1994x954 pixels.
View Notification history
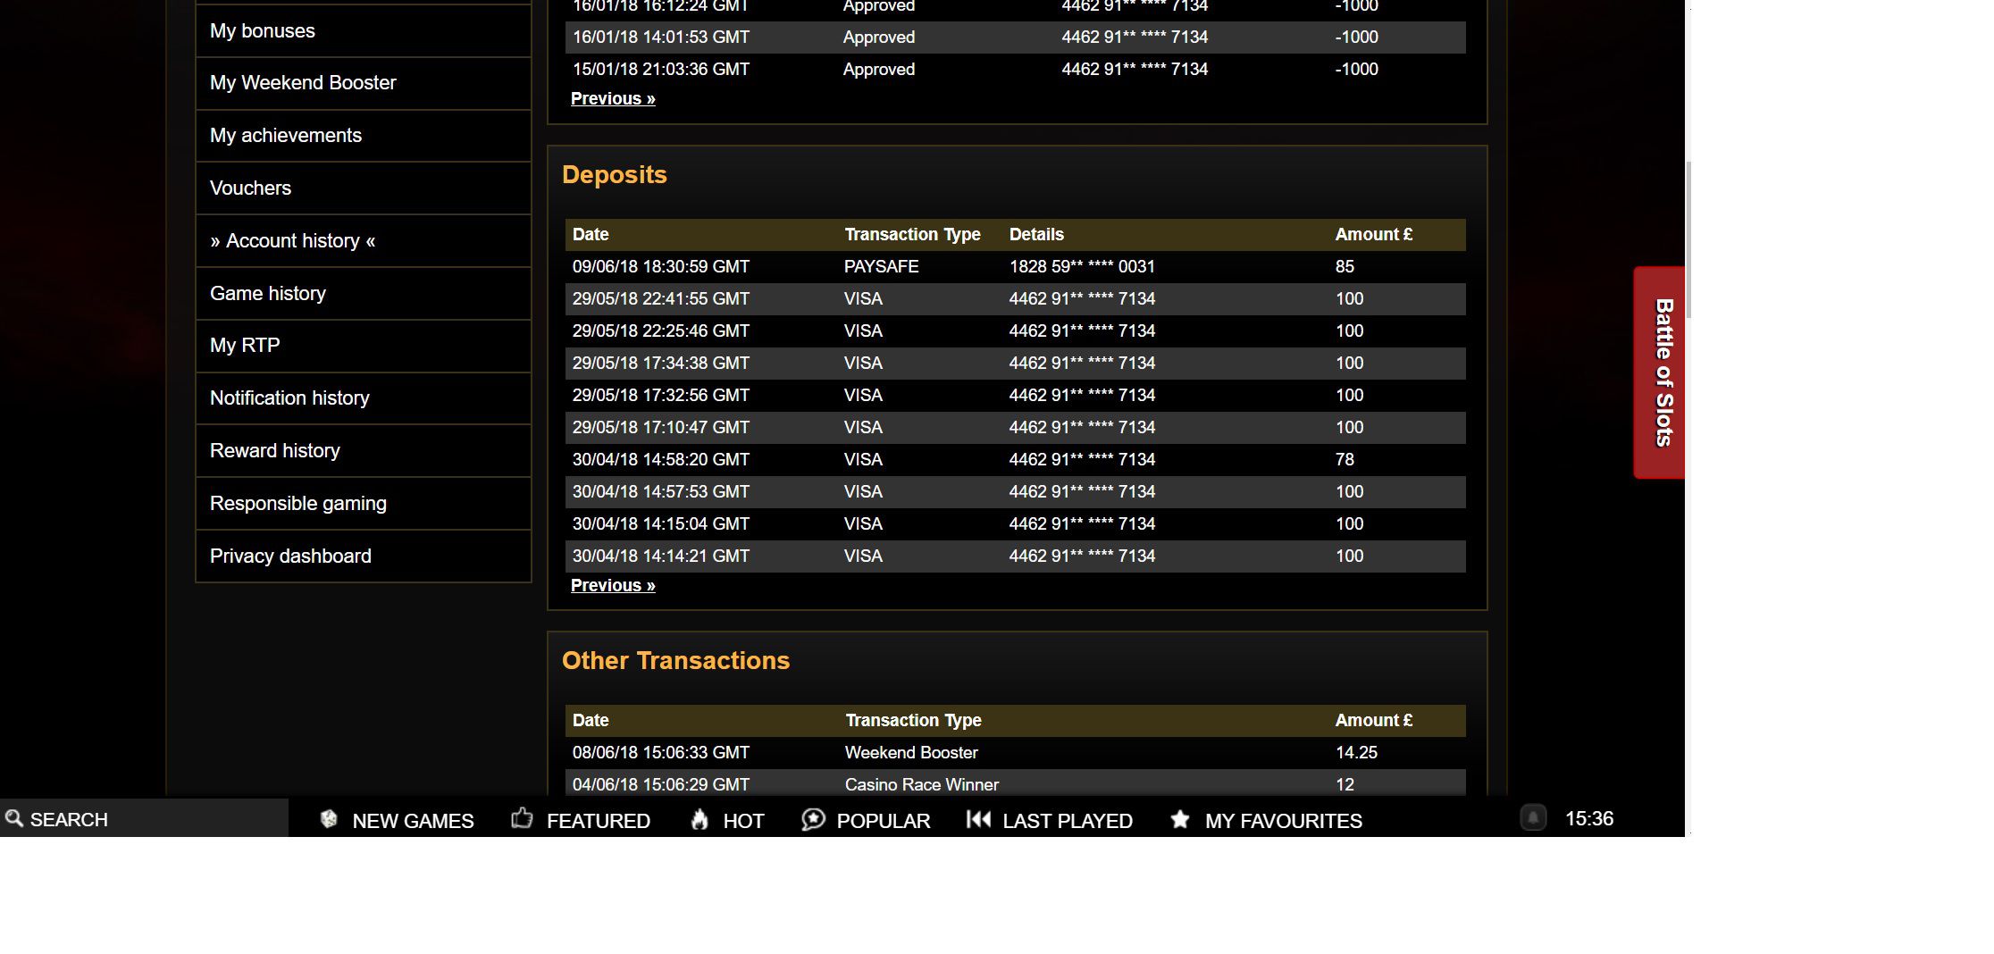point(364,398)
